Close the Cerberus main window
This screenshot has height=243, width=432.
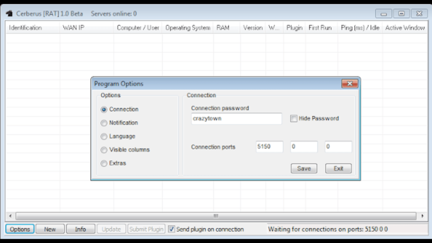click(x=419, y=13)
